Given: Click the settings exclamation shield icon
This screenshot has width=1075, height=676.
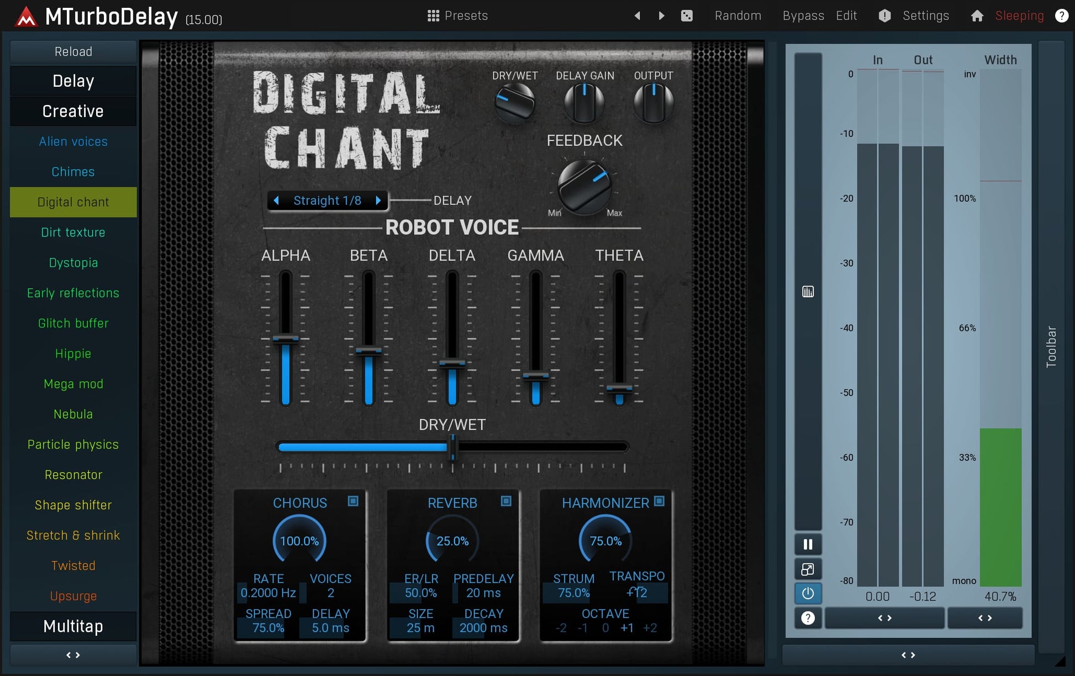Looking at the screenshot, I should (x=884, y=15).
